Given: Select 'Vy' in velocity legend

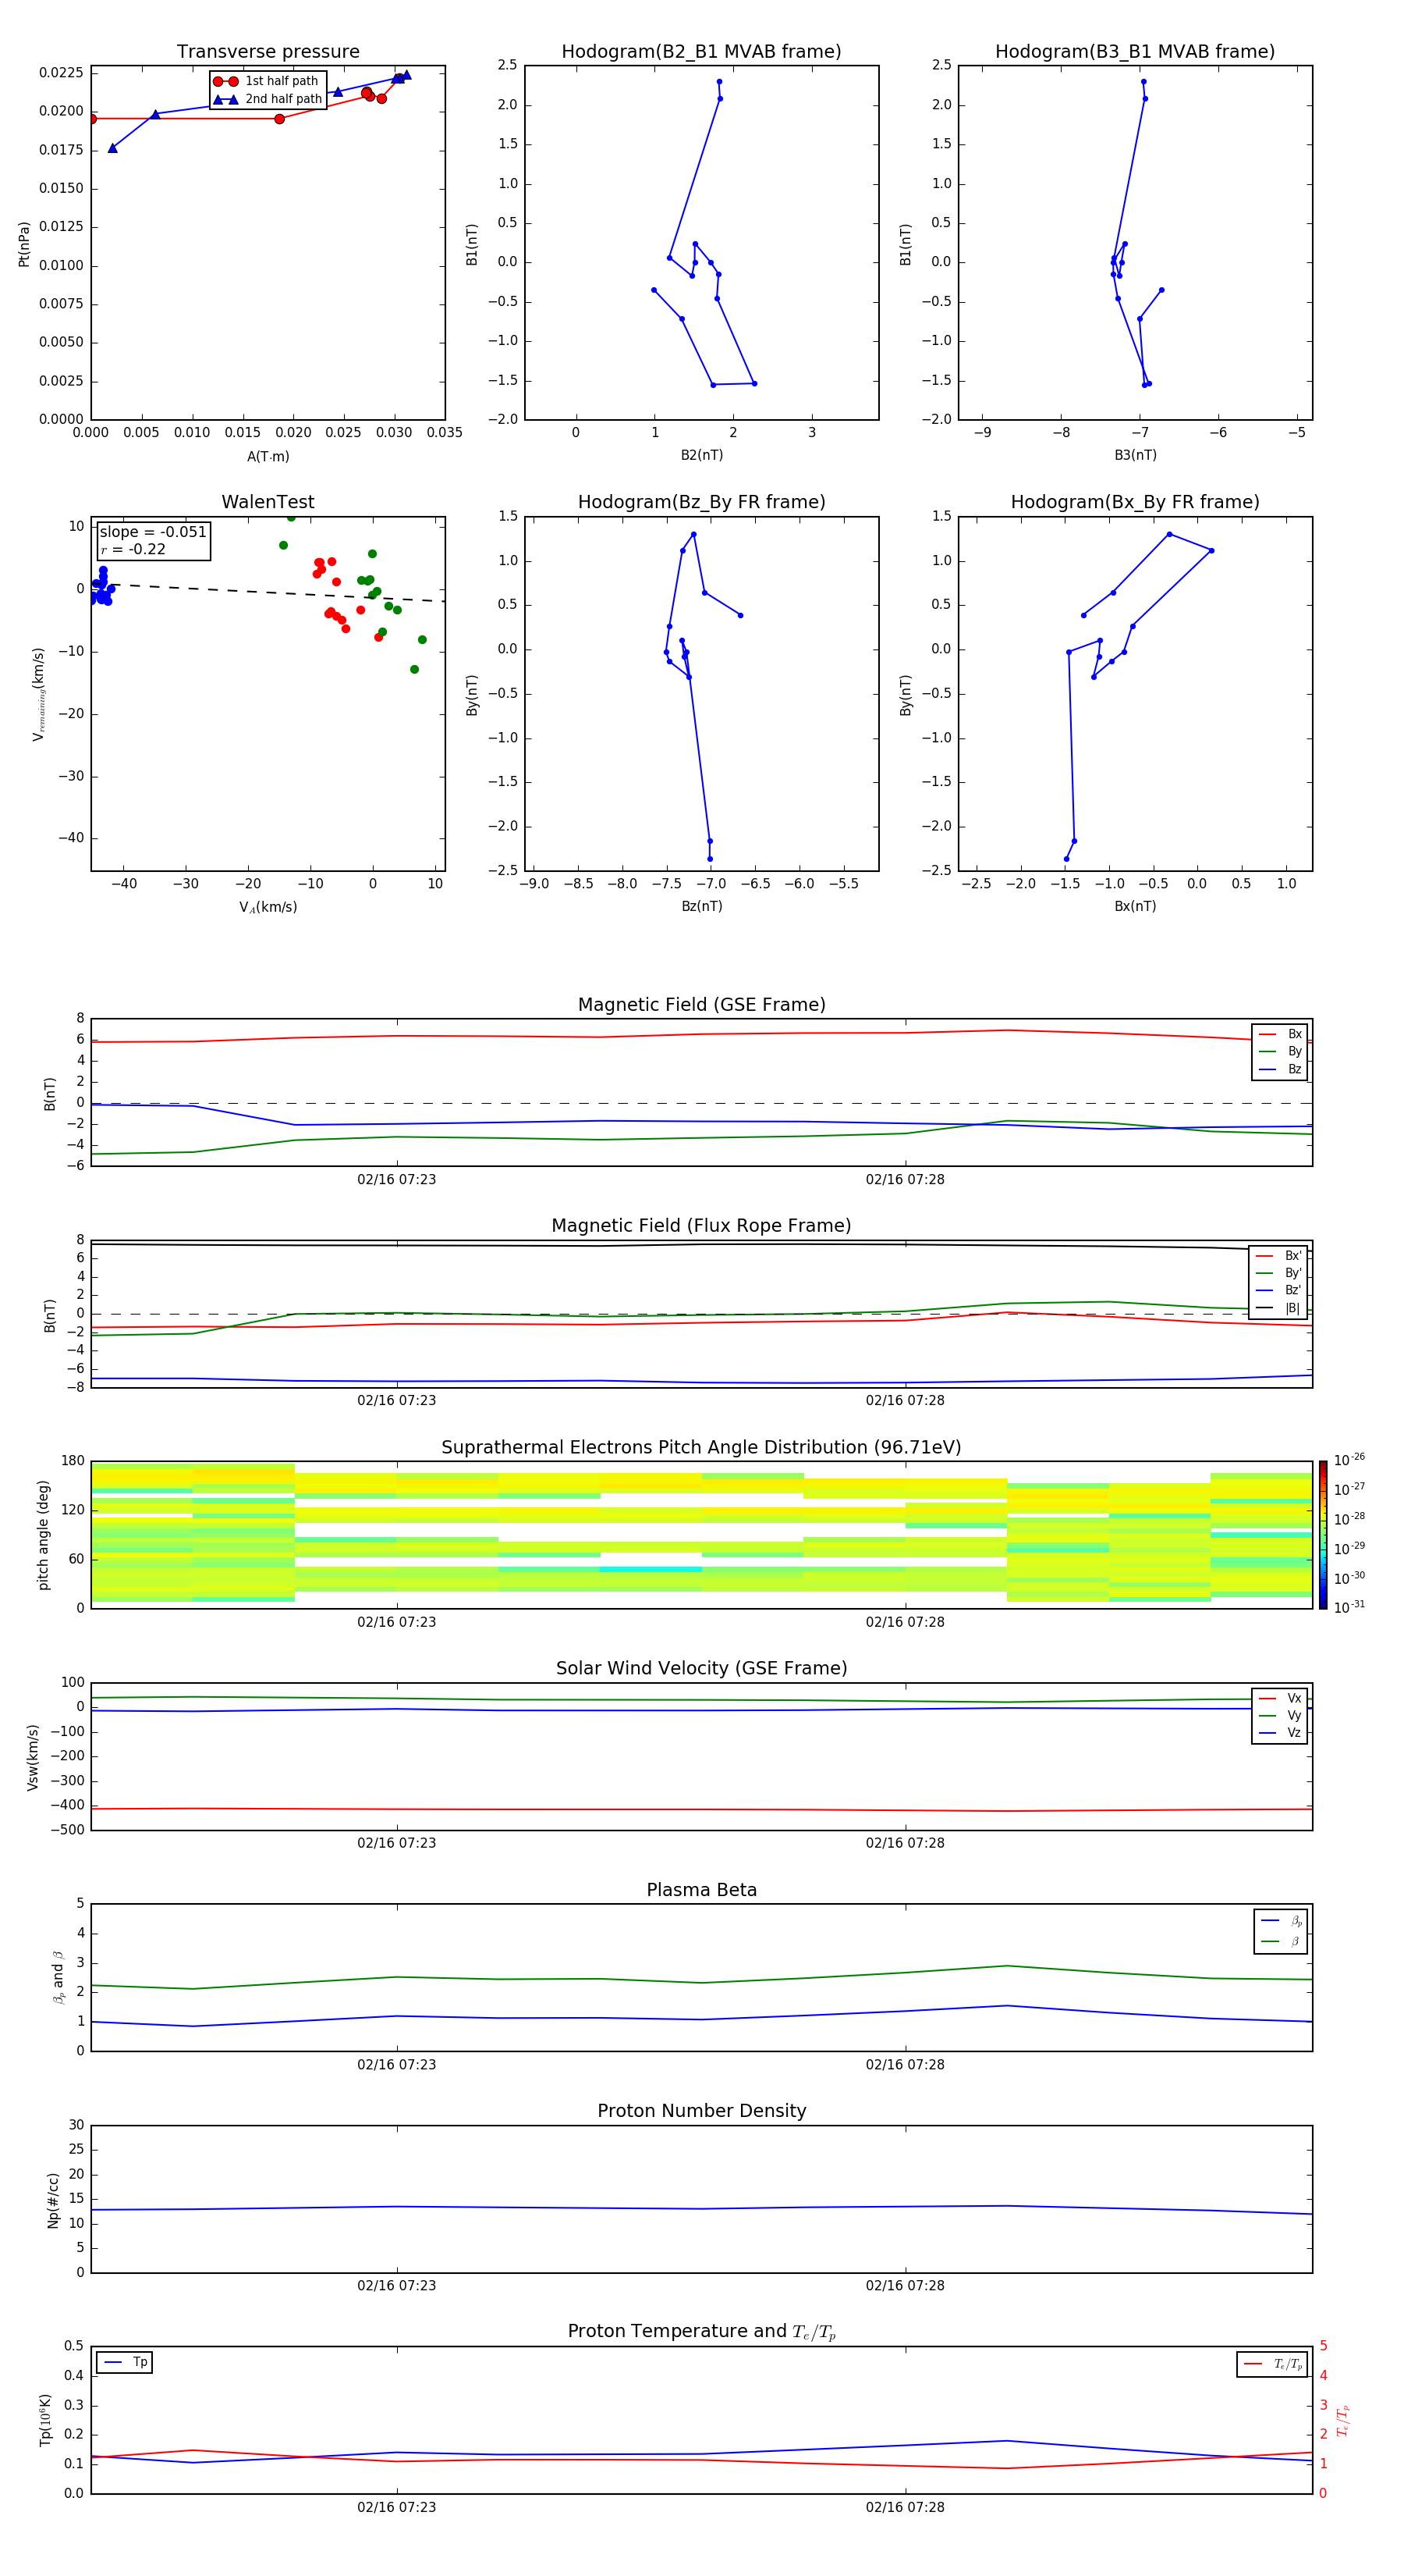Looking at the screenshot, I should coord(1280,1715).
